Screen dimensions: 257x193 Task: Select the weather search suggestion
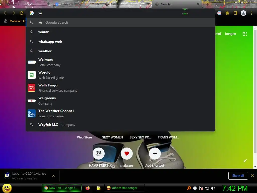[x=120, y=51]
